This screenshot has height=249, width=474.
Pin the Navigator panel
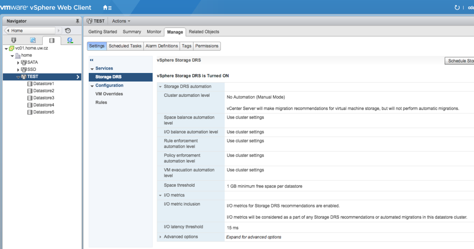[x=77, y=21]
